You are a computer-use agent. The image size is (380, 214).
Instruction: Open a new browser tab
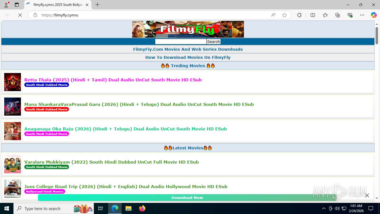pyautogui.click(x=97, y=5)
